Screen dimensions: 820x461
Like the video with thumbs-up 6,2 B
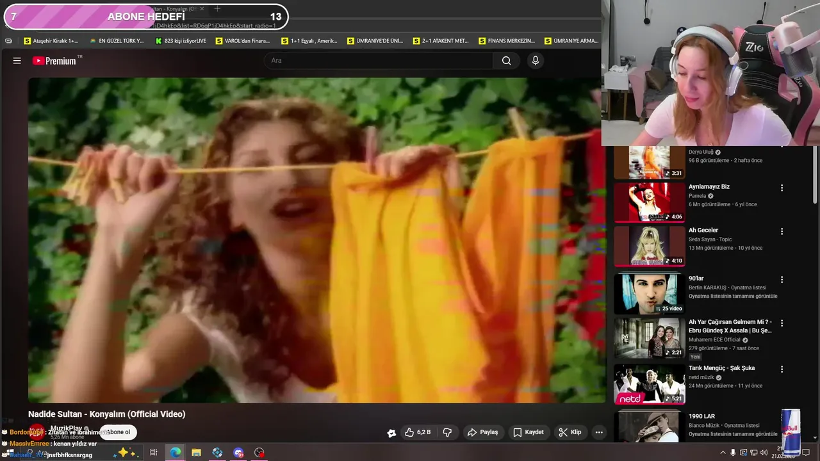pos(417,432)
